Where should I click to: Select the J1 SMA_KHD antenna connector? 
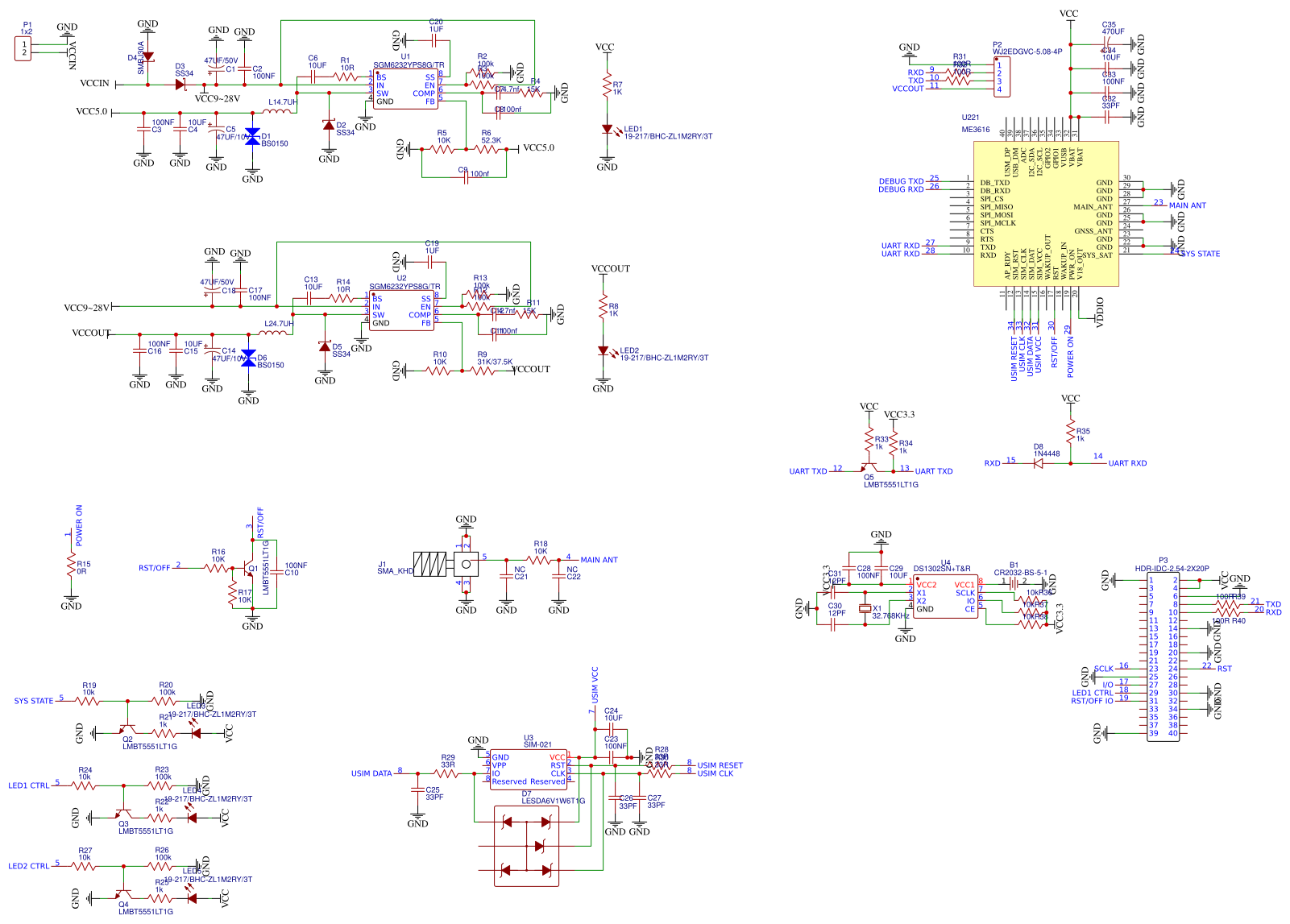430,564
